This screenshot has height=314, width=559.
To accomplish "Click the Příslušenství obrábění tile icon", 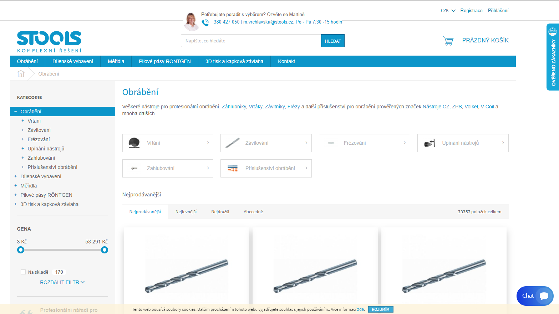I will click(x=233, y=168).
